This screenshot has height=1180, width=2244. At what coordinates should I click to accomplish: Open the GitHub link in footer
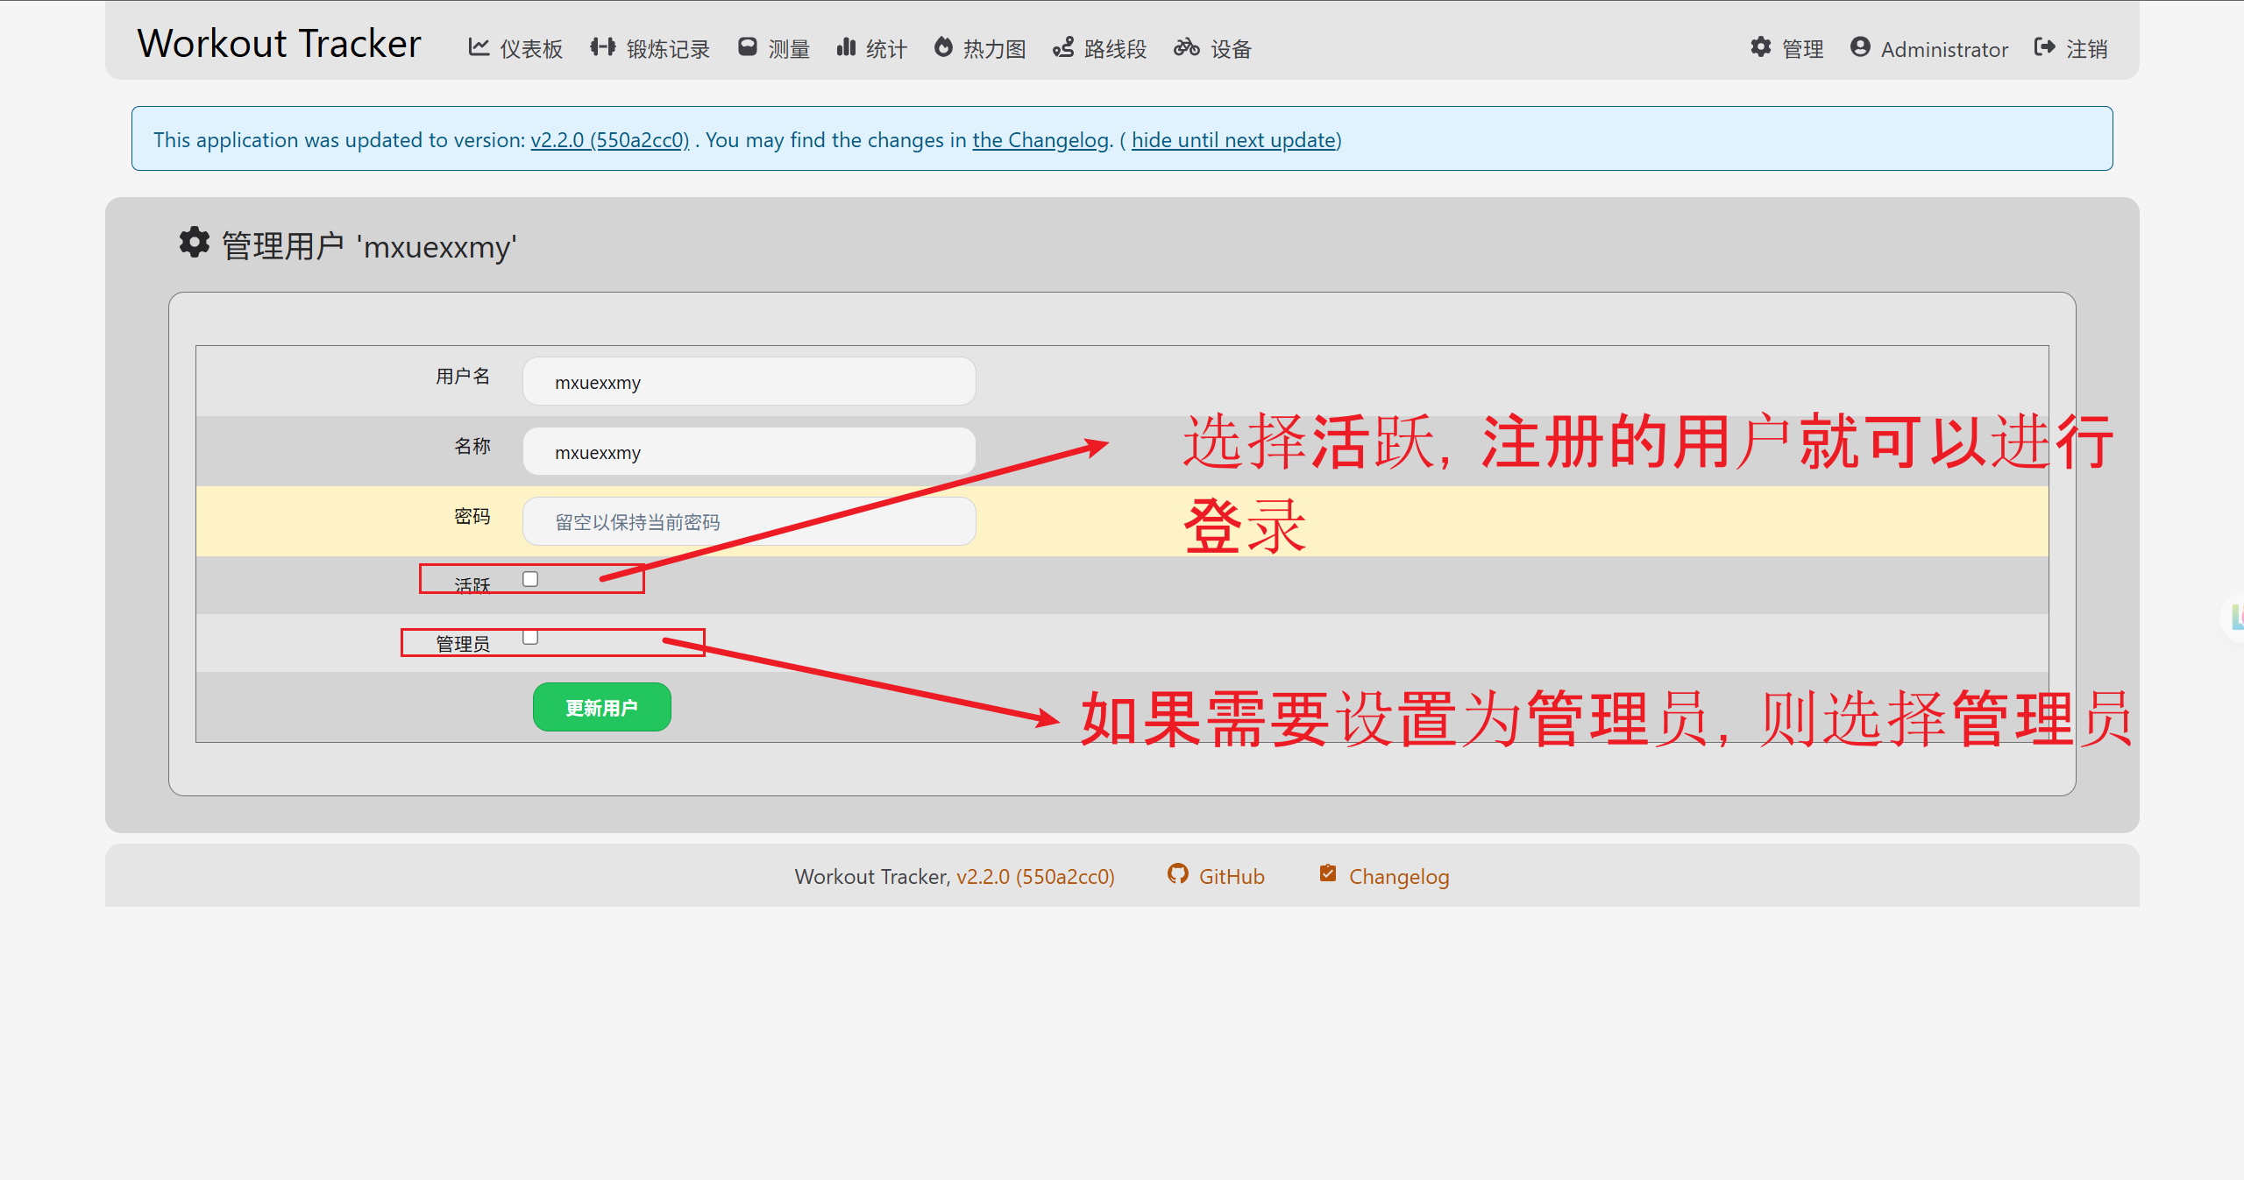(1232, 877)
